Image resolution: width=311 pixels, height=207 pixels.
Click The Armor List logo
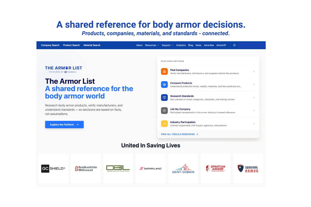click(x=63, y=67)
